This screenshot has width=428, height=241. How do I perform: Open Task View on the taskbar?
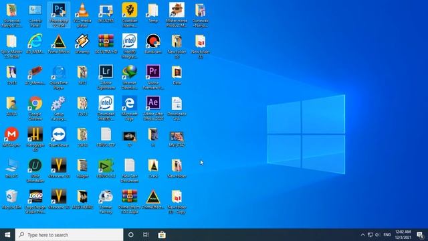coord(146,235)
